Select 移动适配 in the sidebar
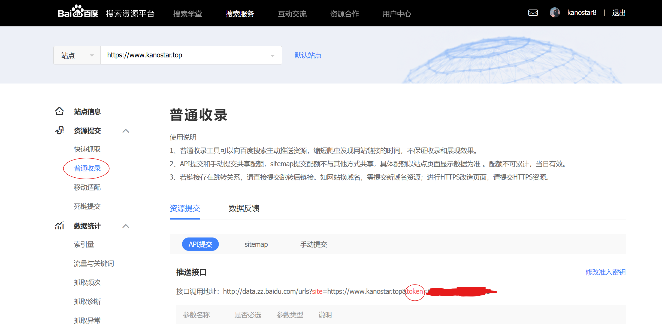Image resolution: width=662 pixels, height=324 pixels. pos(87,187)
